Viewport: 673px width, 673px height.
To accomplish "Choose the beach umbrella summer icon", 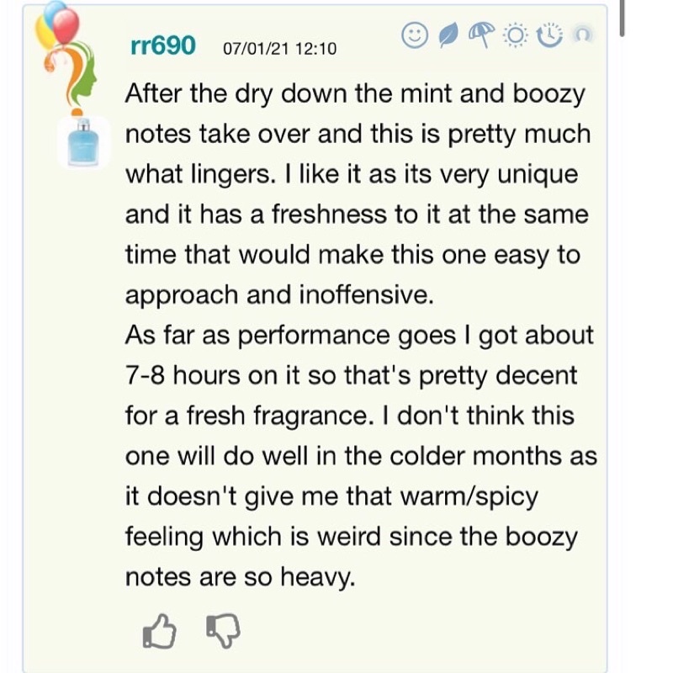I will [481, 34].
